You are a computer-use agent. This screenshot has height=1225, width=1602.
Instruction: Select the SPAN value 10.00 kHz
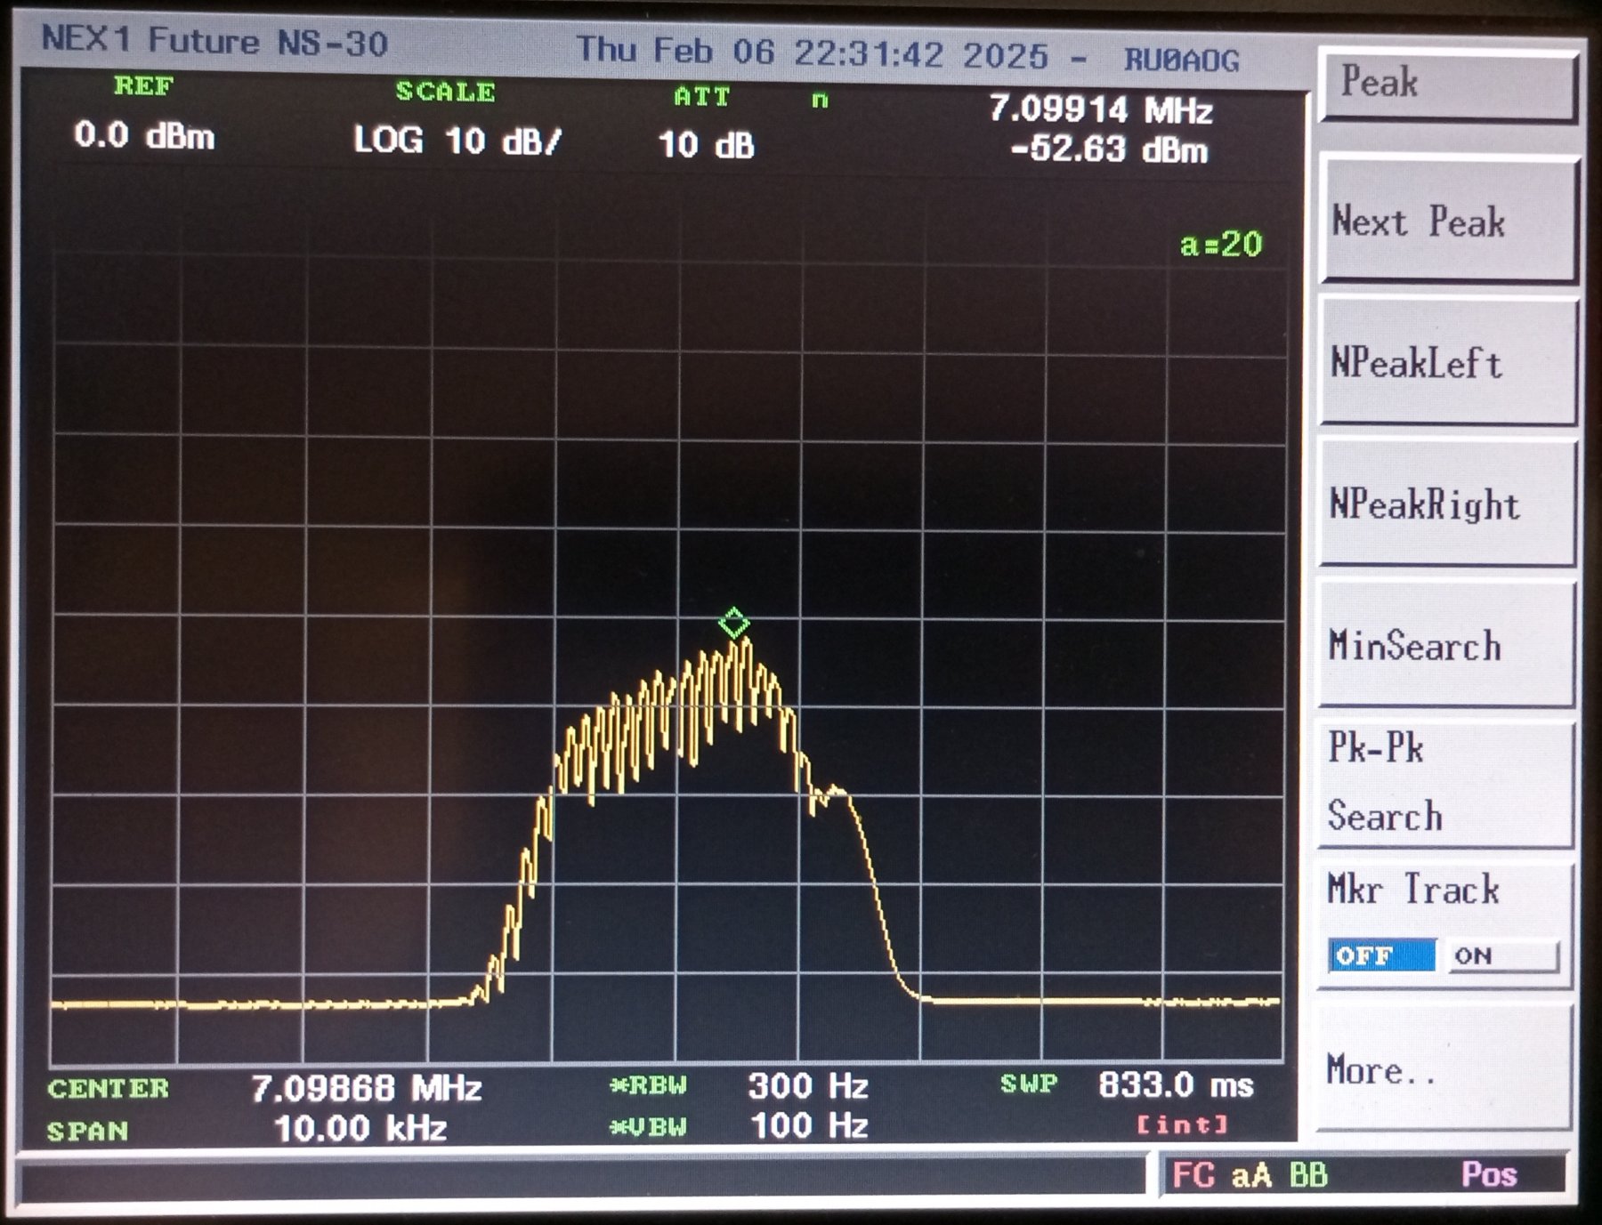click(x=360, y=1129)
